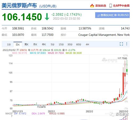Click the 今开 label

(4, 28)
